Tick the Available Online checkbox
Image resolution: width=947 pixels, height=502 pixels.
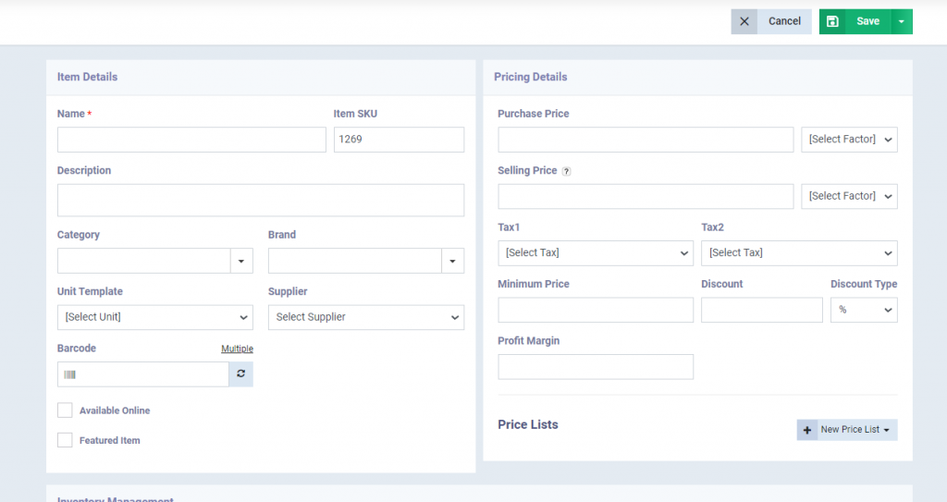coord(65,410)
